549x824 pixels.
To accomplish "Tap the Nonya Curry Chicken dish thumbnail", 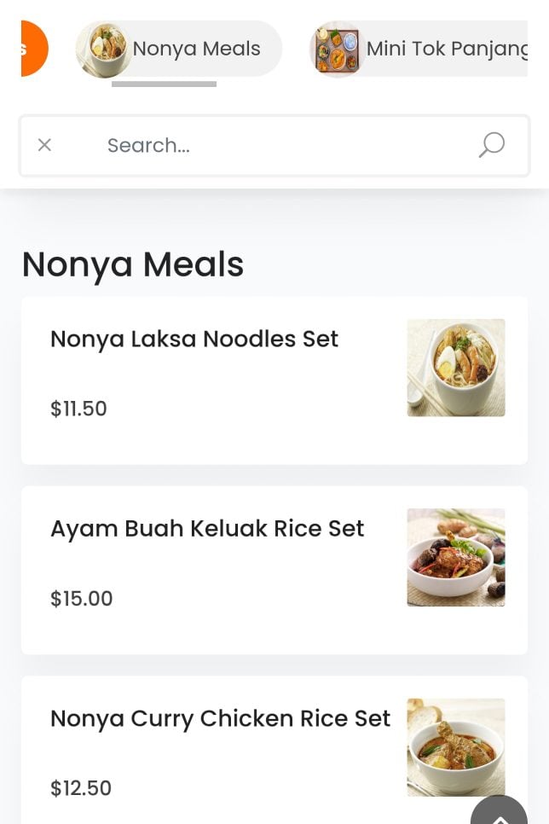I will [456, 747].
